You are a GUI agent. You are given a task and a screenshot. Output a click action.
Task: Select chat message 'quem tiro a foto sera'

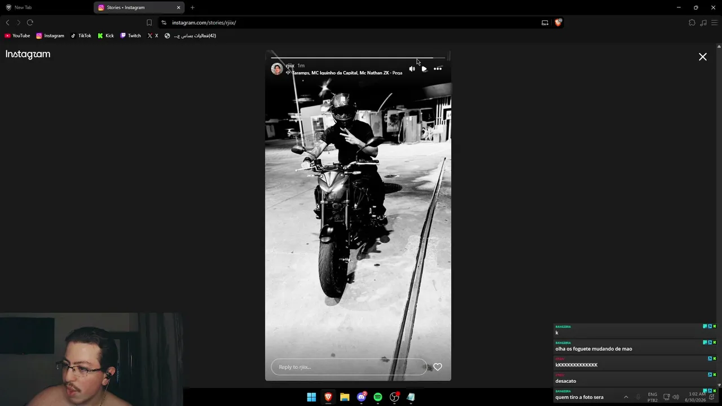(579, 397)
